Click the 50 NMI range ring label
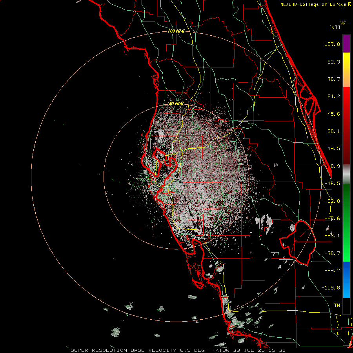The image size is (353, 353). [176, 104]
